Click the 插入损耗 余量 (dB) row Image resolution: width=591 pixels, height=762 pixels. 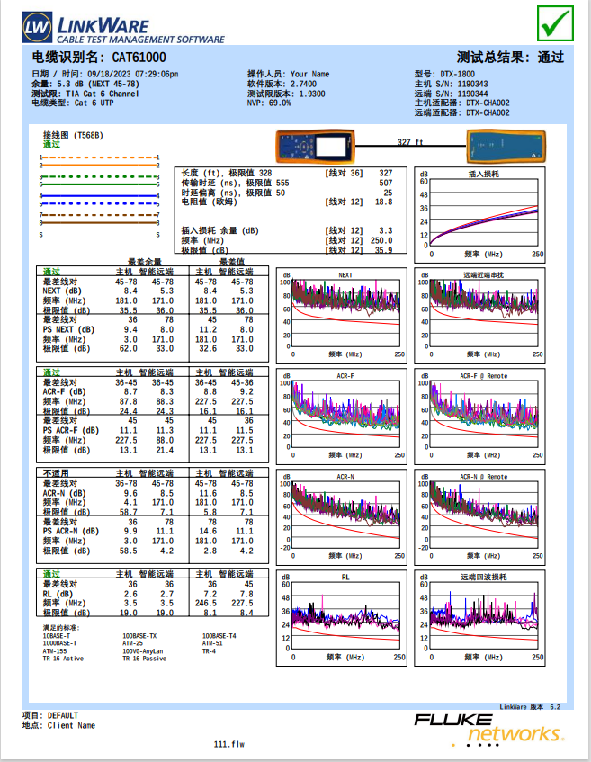click(287, 231)
